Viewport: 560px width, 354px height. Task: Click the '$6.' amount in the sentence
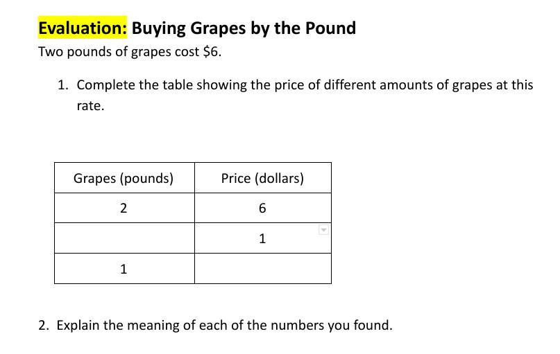point(212,52)
